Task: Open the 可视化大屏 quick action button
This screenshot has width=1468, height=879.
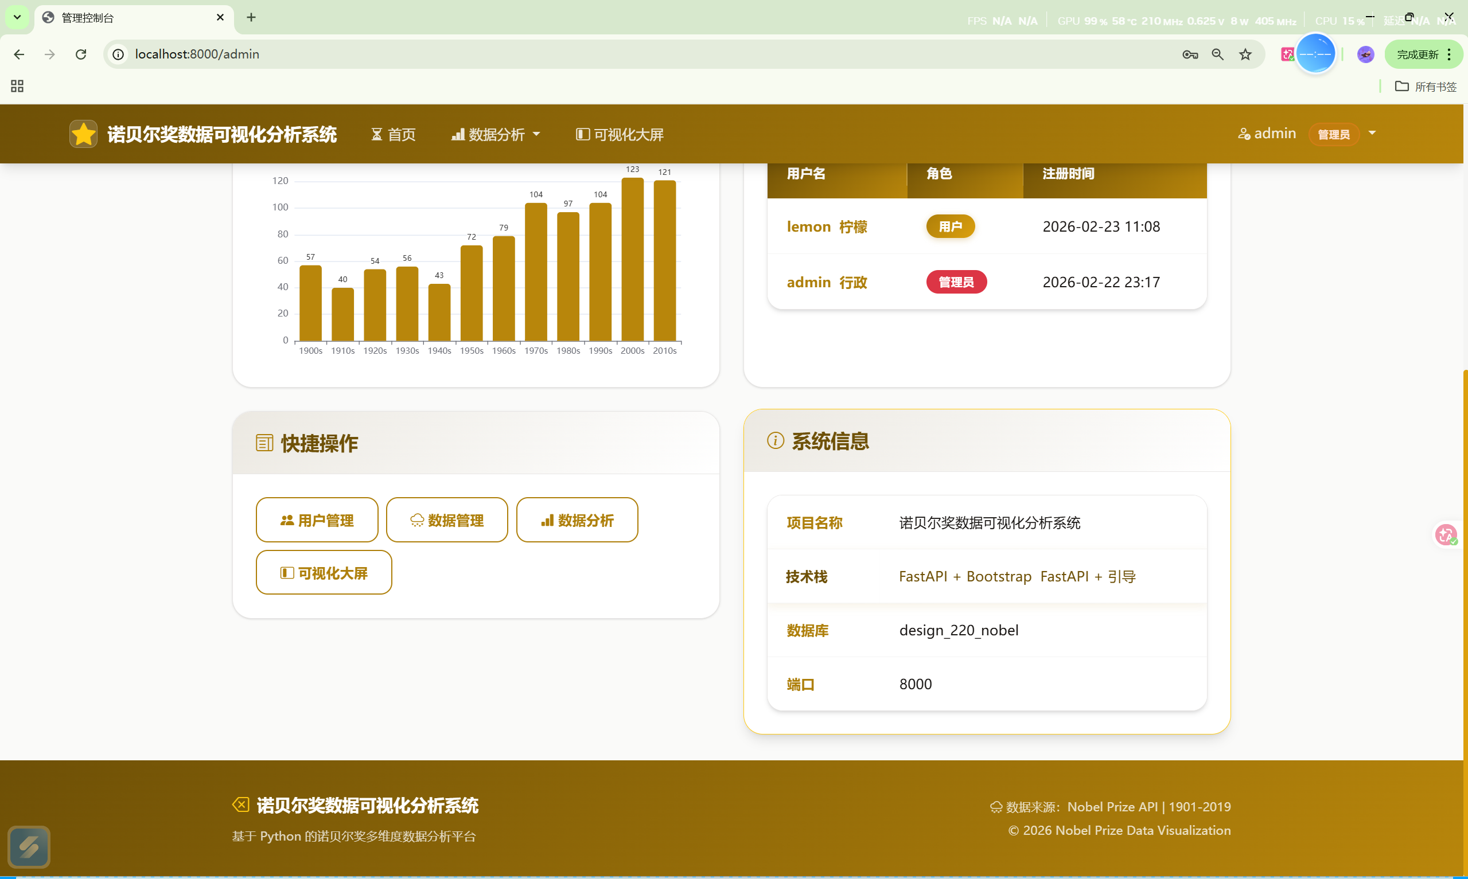Action: point(324,573)
